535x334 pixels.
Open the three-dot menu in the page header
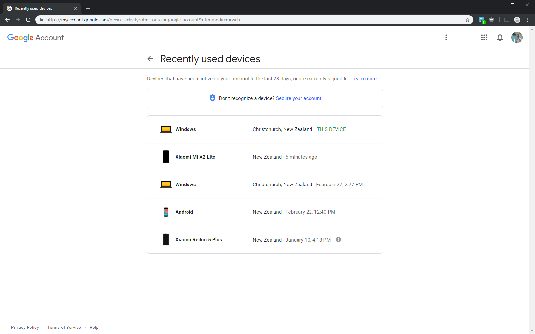(x=446, y=38)
